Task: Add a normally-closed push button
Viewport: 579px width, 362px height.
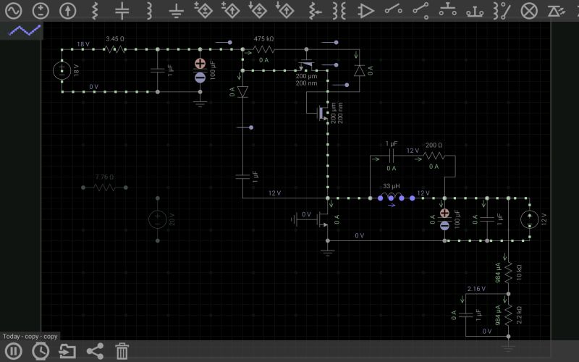Action: point(475,11)
